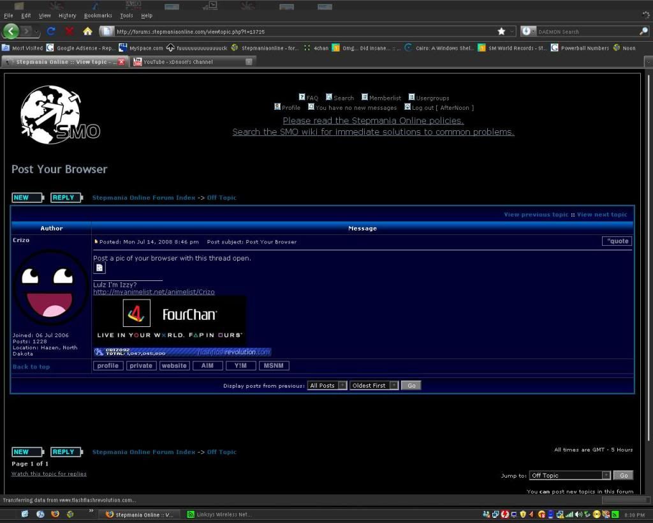653x523 pixels.
Task: Open the History menu
Action: click(67, 15)
